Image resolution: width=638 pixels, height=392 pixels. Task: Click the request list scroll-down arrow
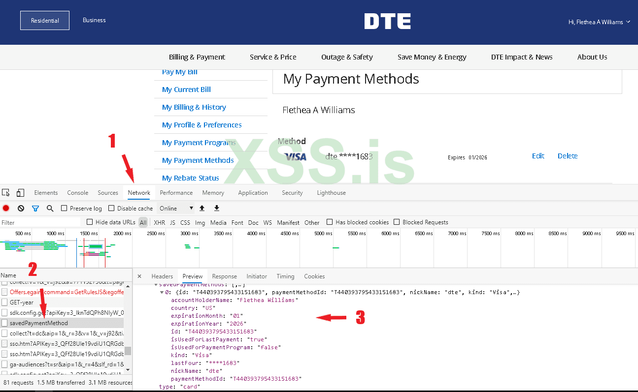click(x=128, y=369)
